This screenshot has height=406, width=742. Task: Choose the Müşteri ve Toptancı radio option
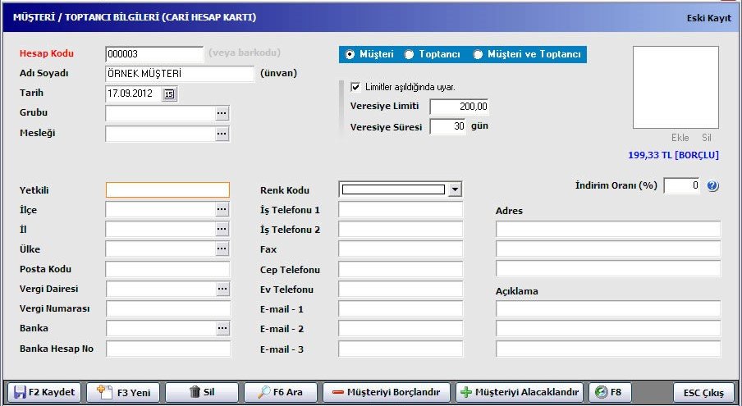[479, 55]
